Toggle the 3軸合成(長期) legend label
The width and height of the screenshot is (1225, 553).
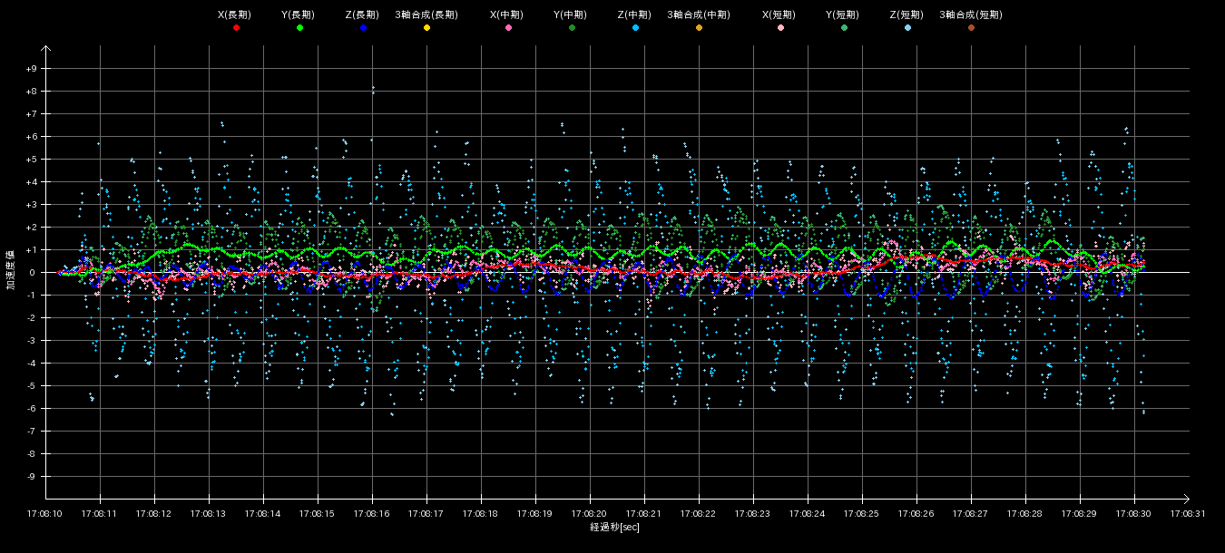click(426, 15)
